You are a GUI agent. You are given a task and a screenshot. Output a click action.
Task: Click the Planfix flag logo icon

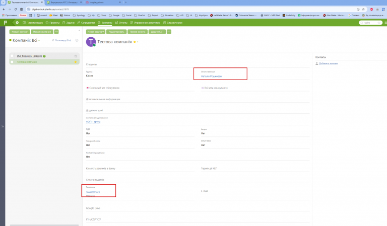coord(6,23)
